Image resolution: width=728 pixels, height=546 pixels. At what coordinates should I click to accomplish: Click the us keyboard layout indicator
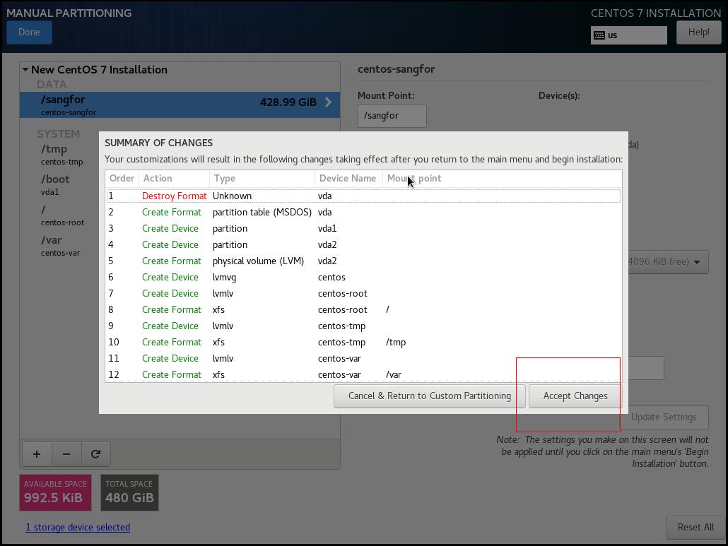[628, 35]
